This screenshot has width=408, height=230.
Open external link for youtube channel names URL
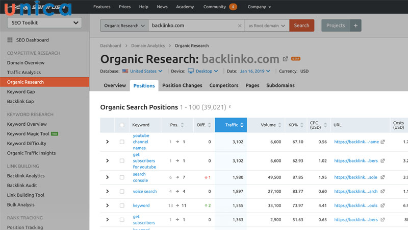[382, 142]
